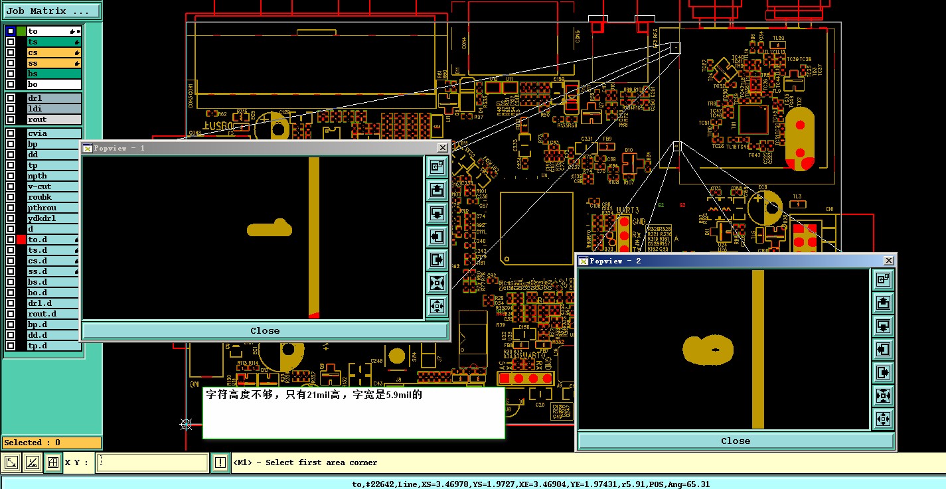
Task: Click the angle measurement icon beside X Y
Action: (32, 462)
